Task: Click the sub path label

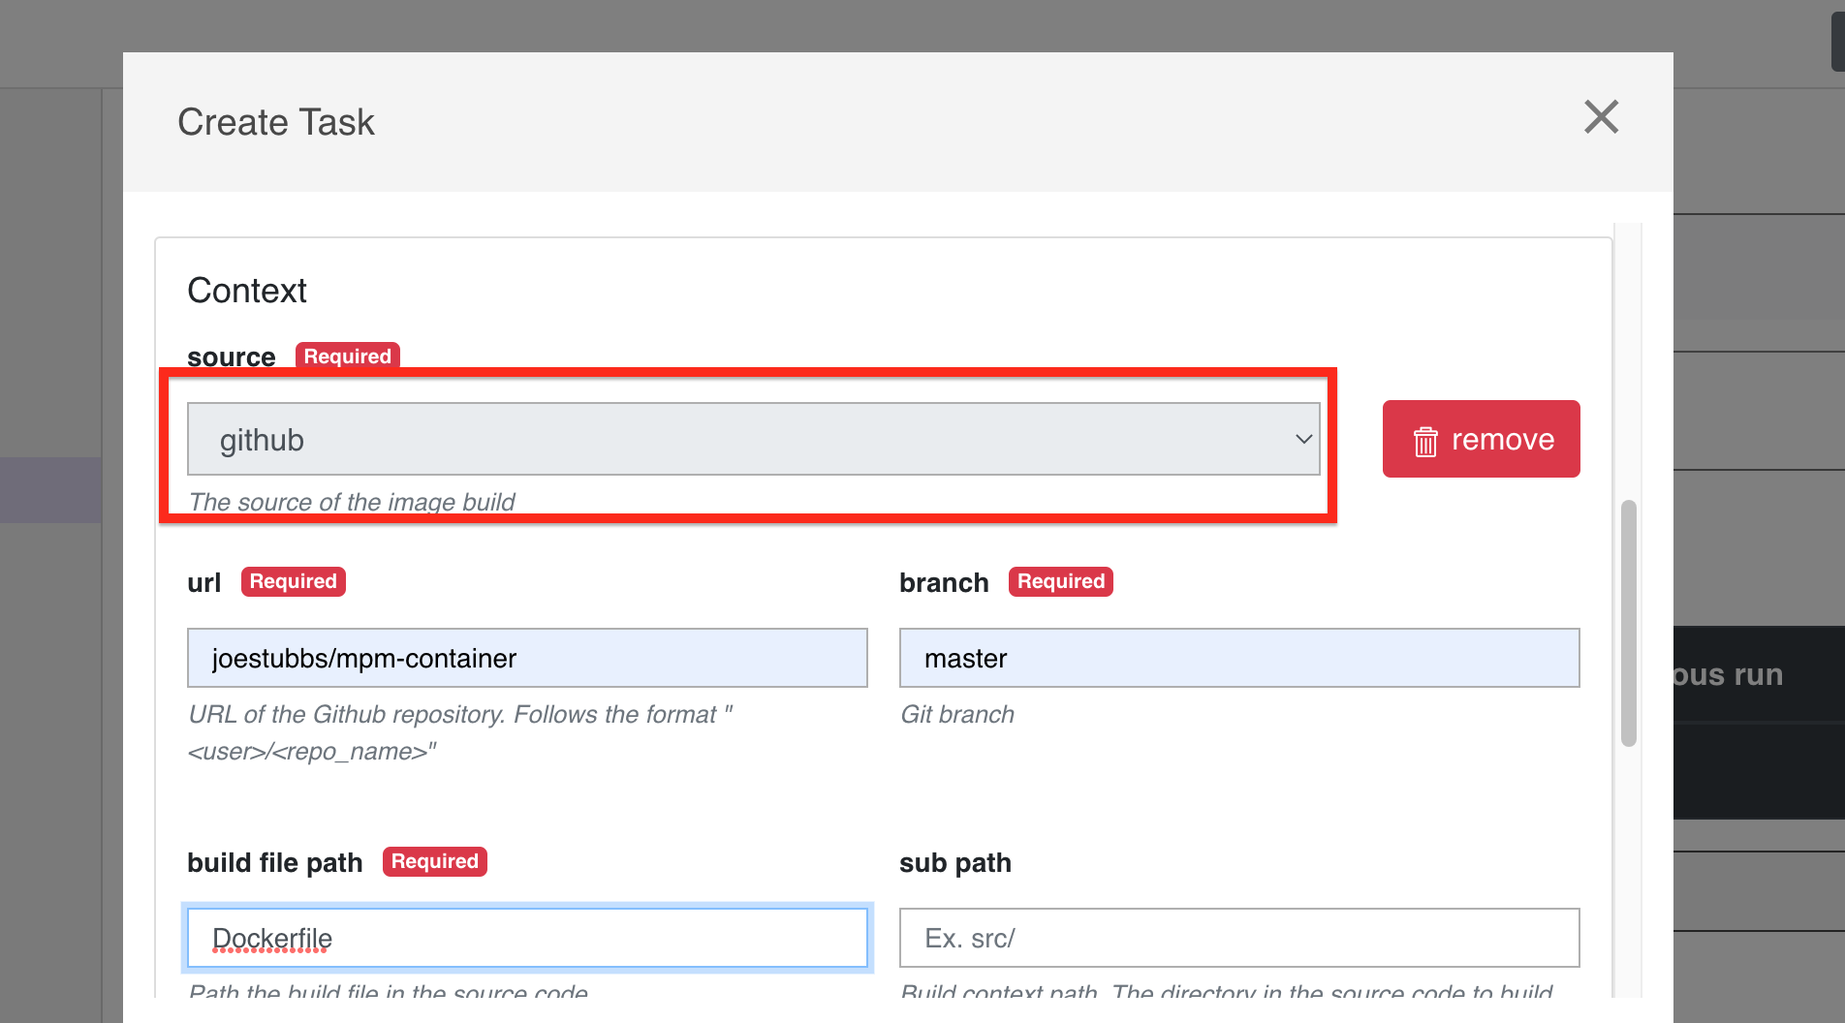Action: click(955, 862)
